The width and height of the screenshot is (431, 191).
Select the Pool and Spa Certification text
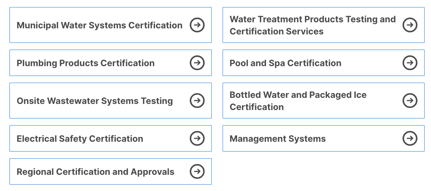(x=285, y=63)
